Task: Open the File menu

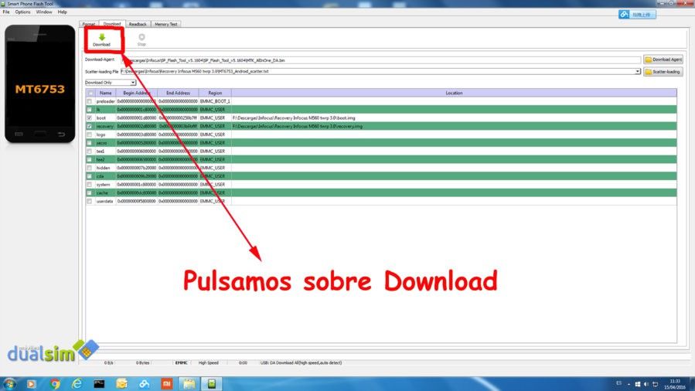Action: click(x=6, y=12)
